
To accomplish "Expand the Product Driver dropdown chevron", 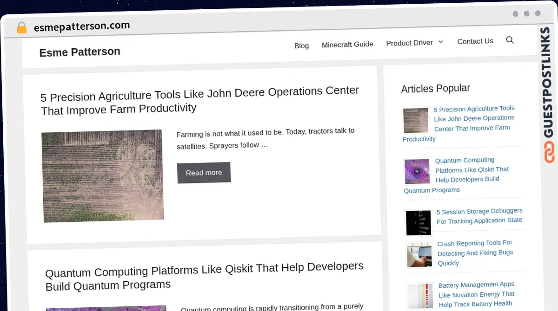I will point(441,42).
